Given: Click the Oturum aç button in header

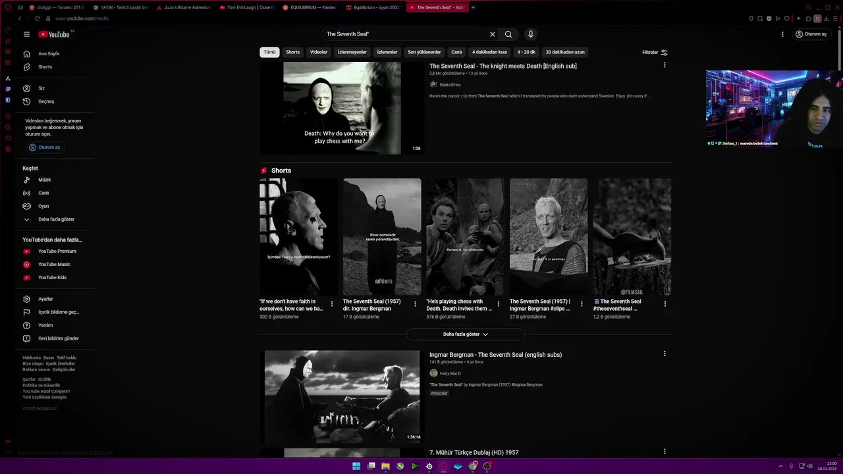Looking at the screenshot, I should click(x=811, y=34).
